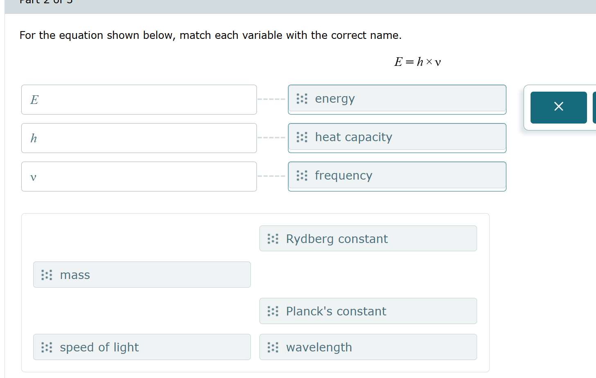Image resolution: width=596 pixels, height=378 pixels.
Task: Click the drag handle icon on the energy tile
Action: [302, 99]
